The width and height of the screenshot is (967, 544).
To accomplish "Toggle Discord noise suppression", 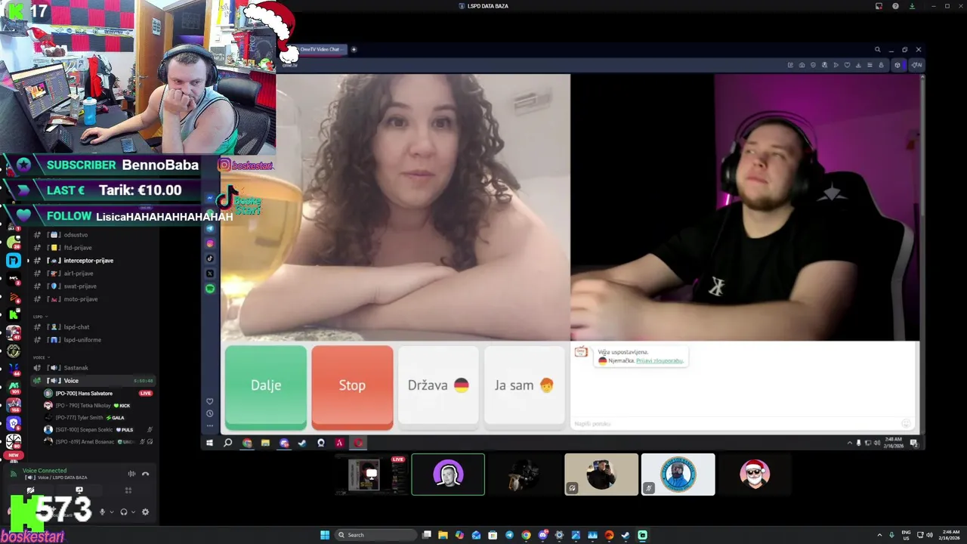I will click(131, 474).
